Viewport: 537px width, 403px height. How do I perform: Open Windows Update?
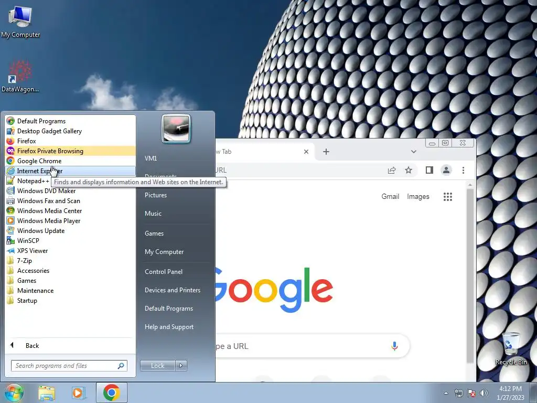pos(70,231)
